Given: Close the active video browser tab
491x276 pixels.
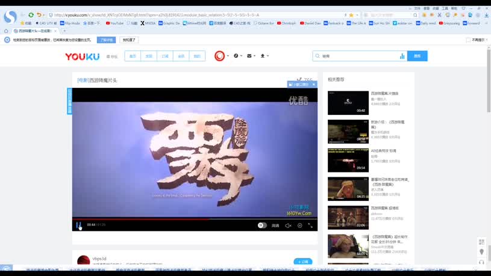Looking at the screenshot, I should 55,31.
